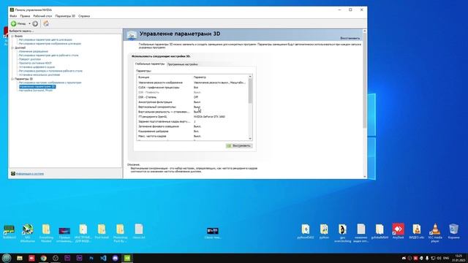Select Виртуальная реальность row
Viewport: 468px width, 263px height.
coord(192,112)
